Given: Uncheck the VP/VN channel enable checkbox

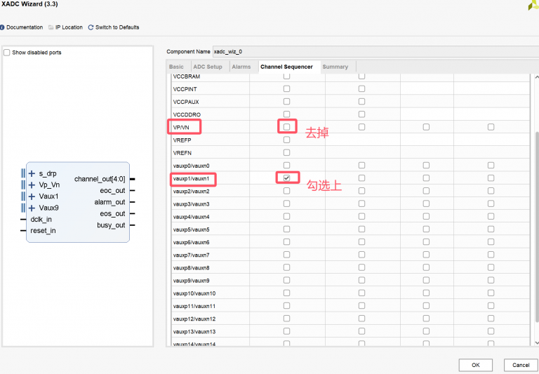Looking at the screenshot, I should click(x=286, y=127).
